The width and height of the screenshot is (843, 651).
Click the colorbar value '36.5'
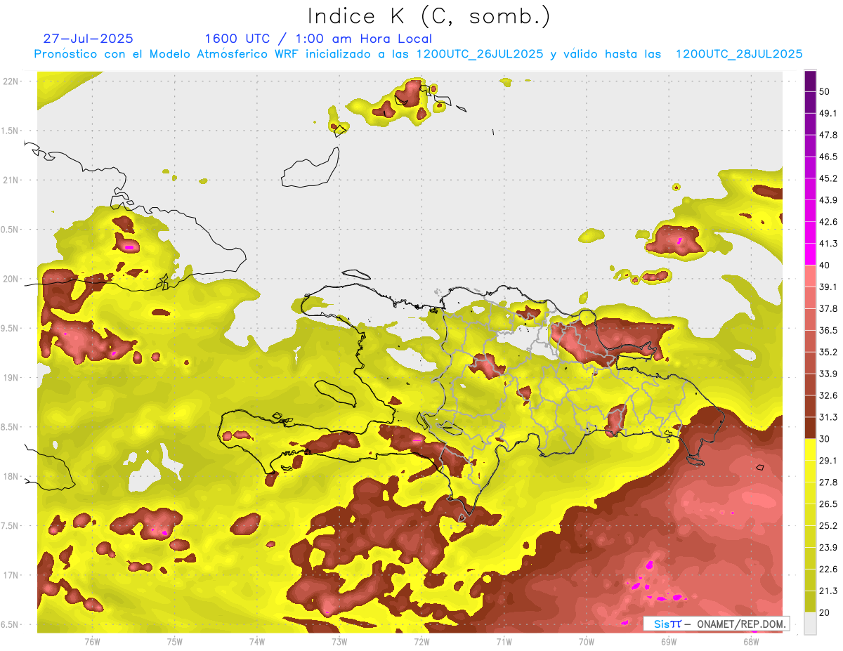pyautogui.click(x=828, y=330)
